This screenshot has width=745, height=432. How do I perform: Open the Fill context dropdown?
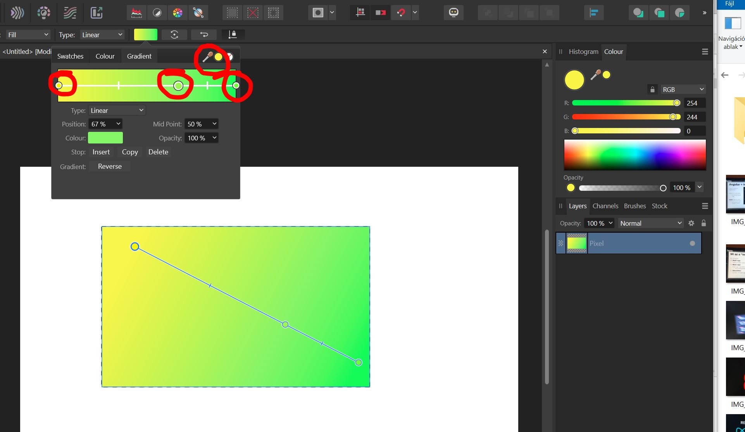[x=28, y=35]
